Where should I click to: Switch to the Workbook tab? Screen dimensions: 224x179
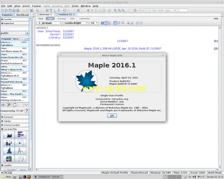click(22, 15)
